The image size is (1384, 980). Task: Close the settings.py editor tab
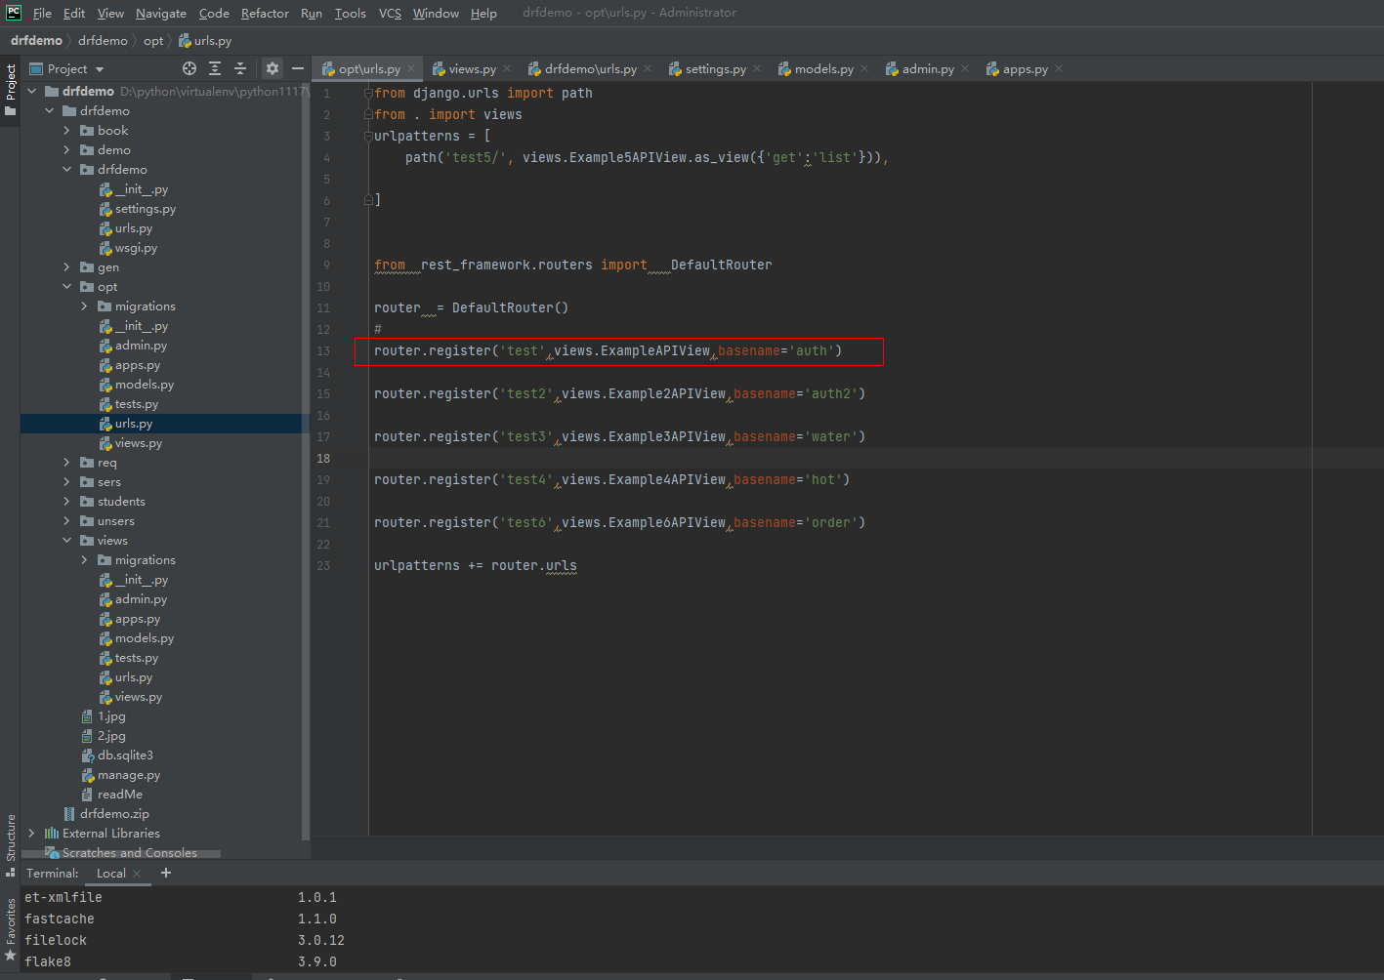click(757, 68)
